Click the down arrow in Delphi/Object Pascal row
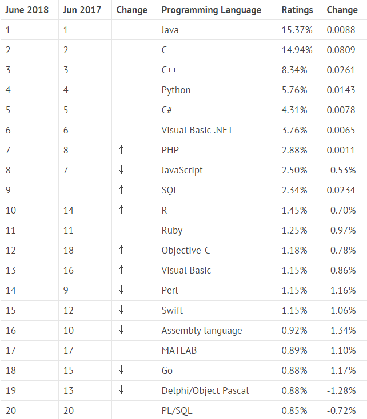Viewport: 367px width, 419px height. click(x=121, y=390)
